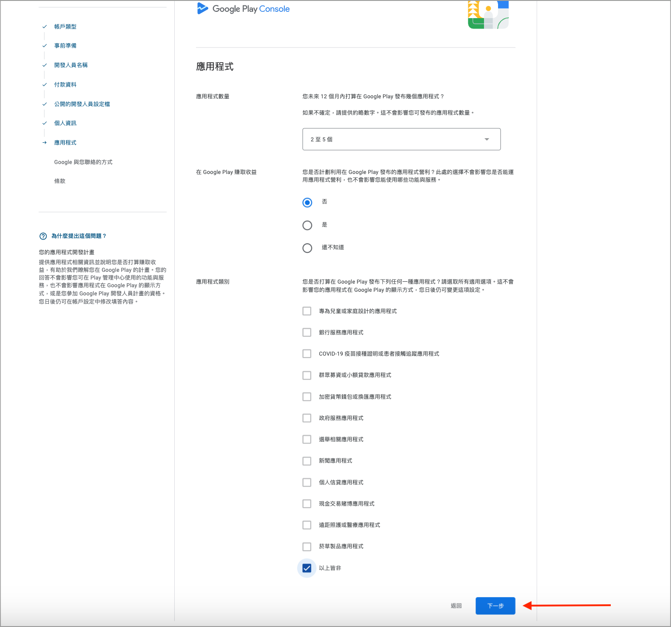Screen dimensions: 671x627
Task: Click the 應用程式類別 label
Action: pos(213,282)
